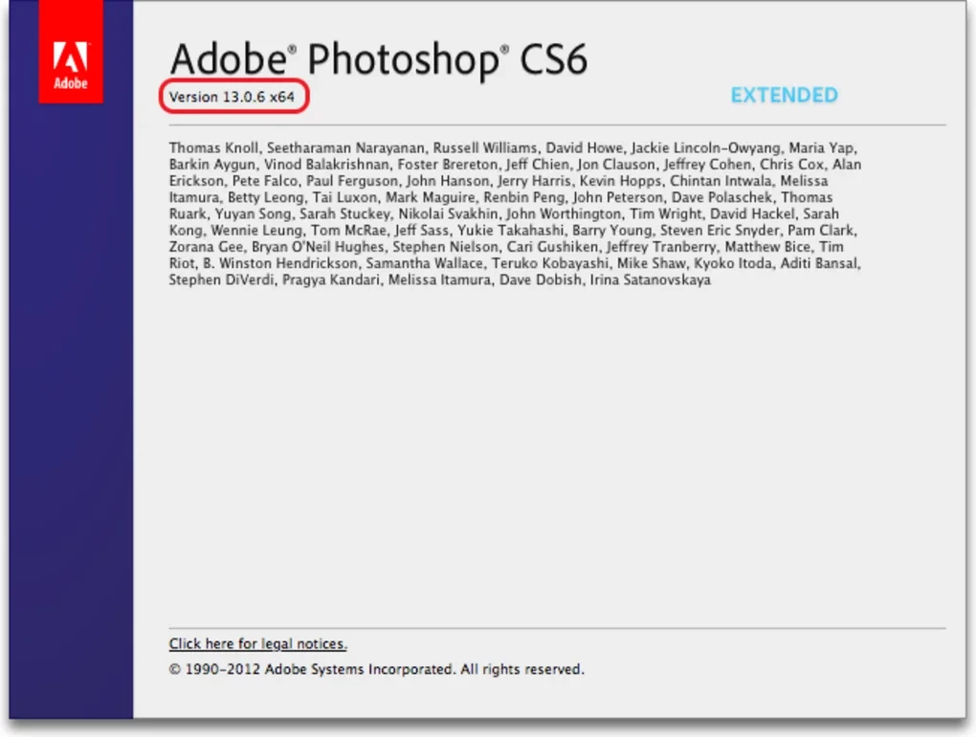The image size is (976, 737).
Task: Click the Version 13.0.6 x64 text
Action: coord(232,97)
